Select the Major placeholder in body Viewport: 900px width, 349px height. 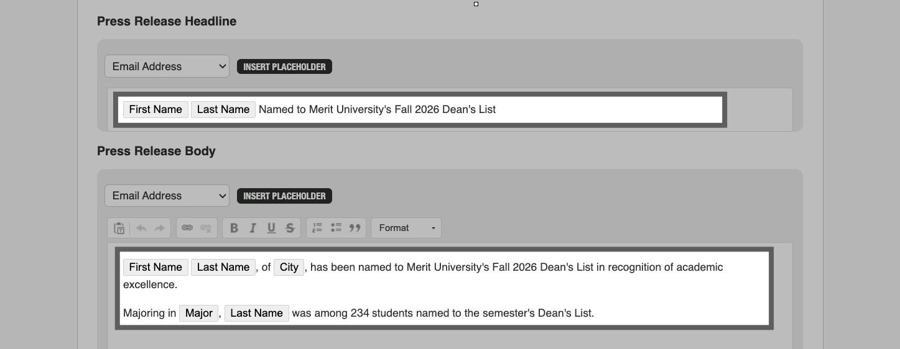click(199, 313)
